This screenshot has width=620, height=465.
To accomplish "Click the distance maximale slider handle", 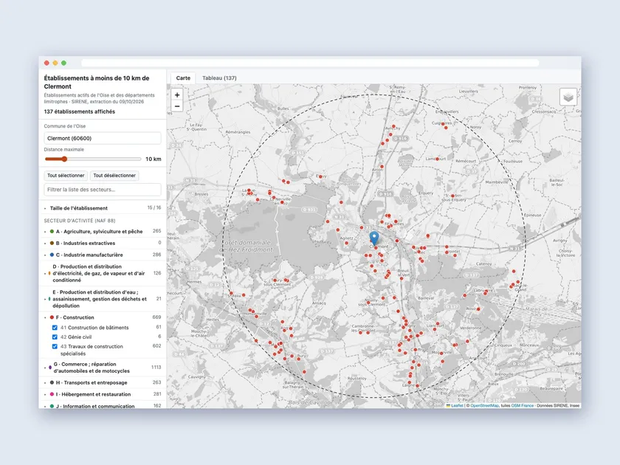I will coord(64,159).
